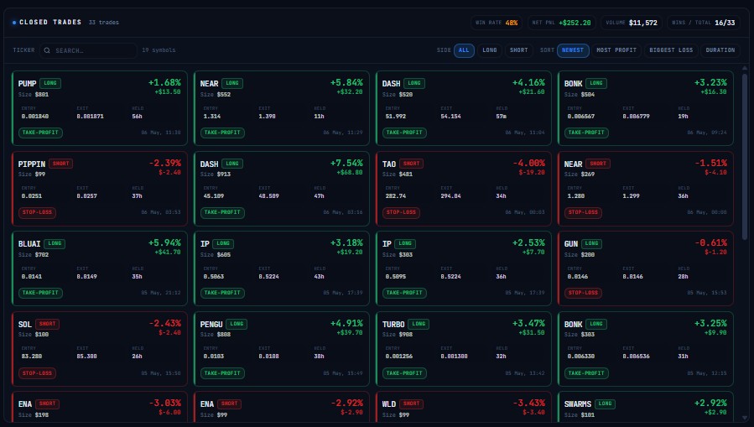Open the SOL short trade card

coord(100,349)
